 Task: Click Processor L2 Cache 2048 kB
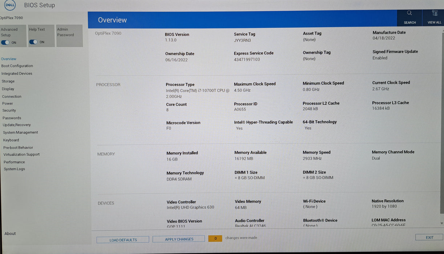310,109
